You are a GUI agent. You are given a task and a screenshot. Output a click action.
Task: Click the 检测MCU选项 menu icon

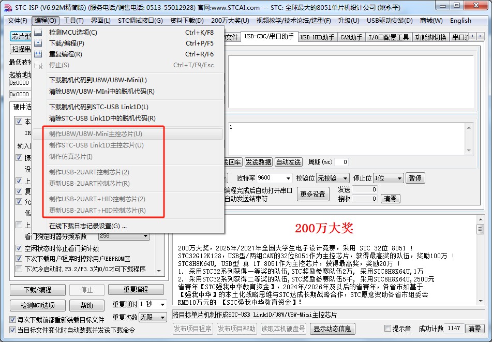38,32
